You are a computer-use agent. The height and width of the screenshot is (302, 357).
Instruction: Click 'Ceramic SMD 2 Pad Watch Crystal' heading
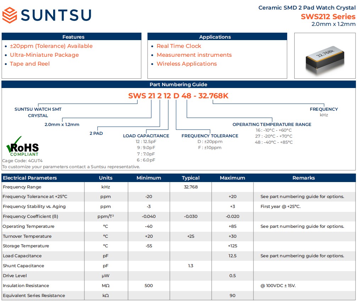pyautogui.click(x=307, y=8)
